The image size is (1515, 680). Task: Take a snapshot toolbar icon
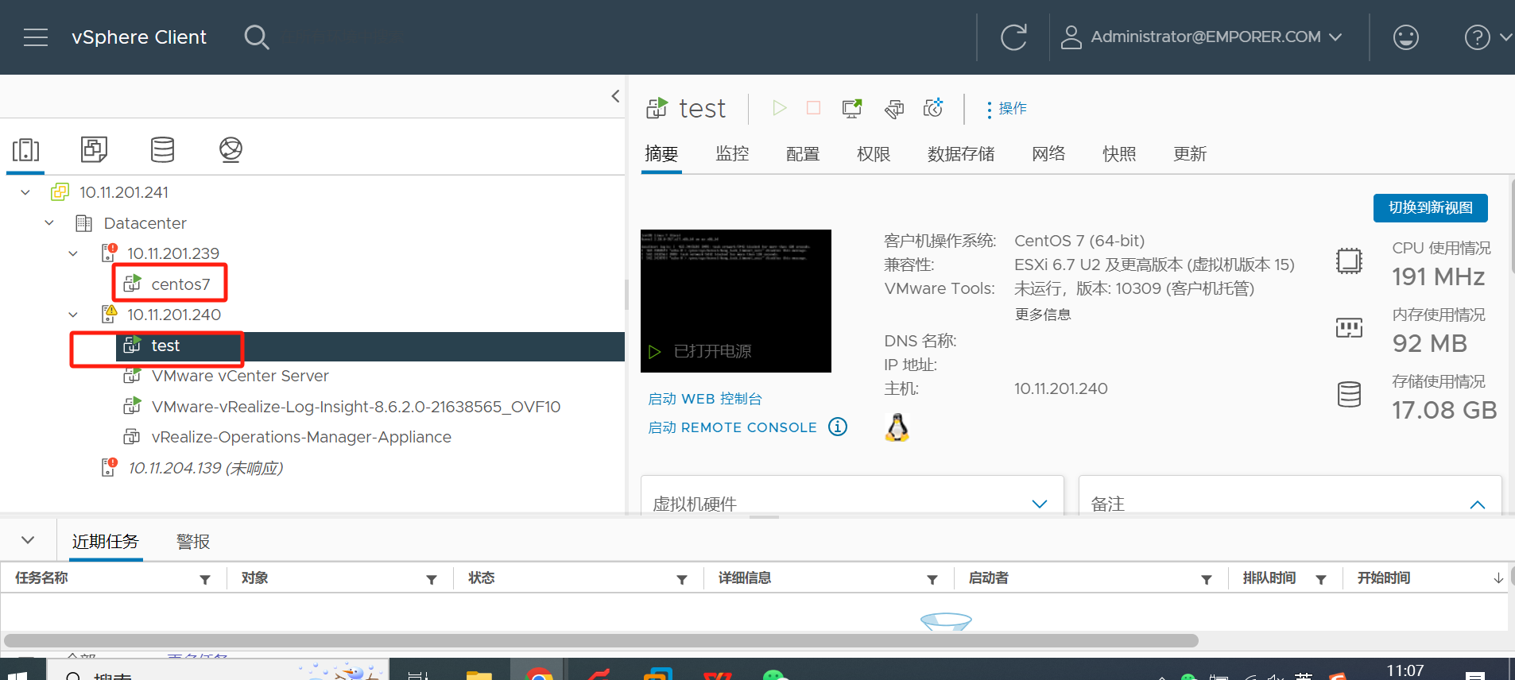tap(933, 108)
